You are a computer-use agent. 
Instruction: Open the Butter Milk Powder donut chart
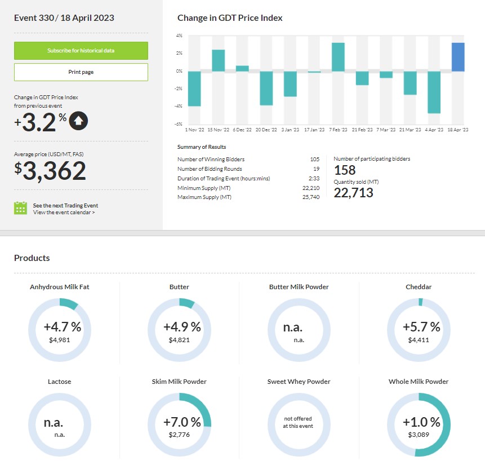pos(299,330)
